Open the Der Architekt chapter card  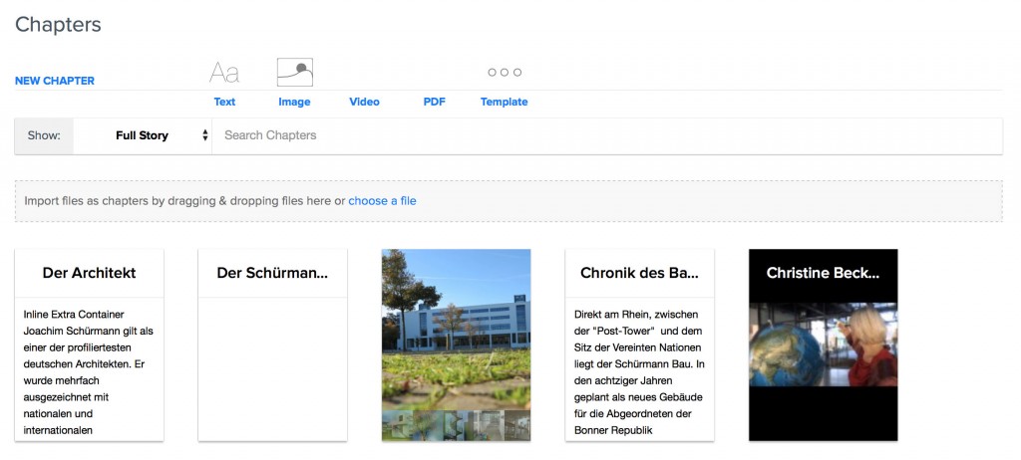click(89, 345)
